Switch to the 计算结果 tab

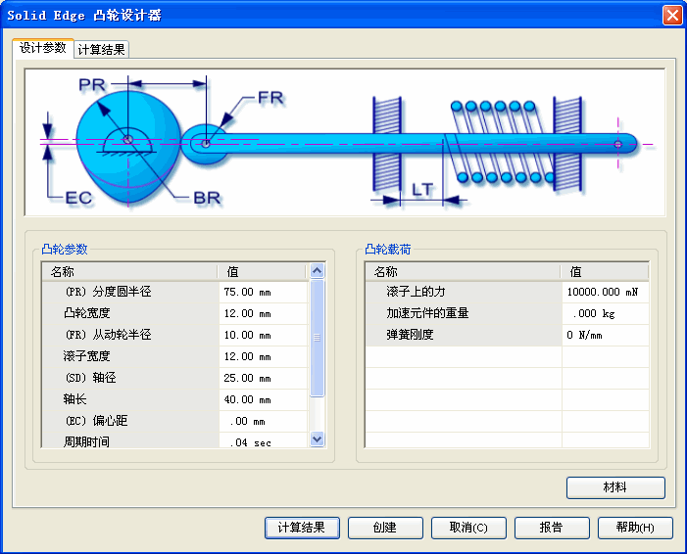(102, 50)
